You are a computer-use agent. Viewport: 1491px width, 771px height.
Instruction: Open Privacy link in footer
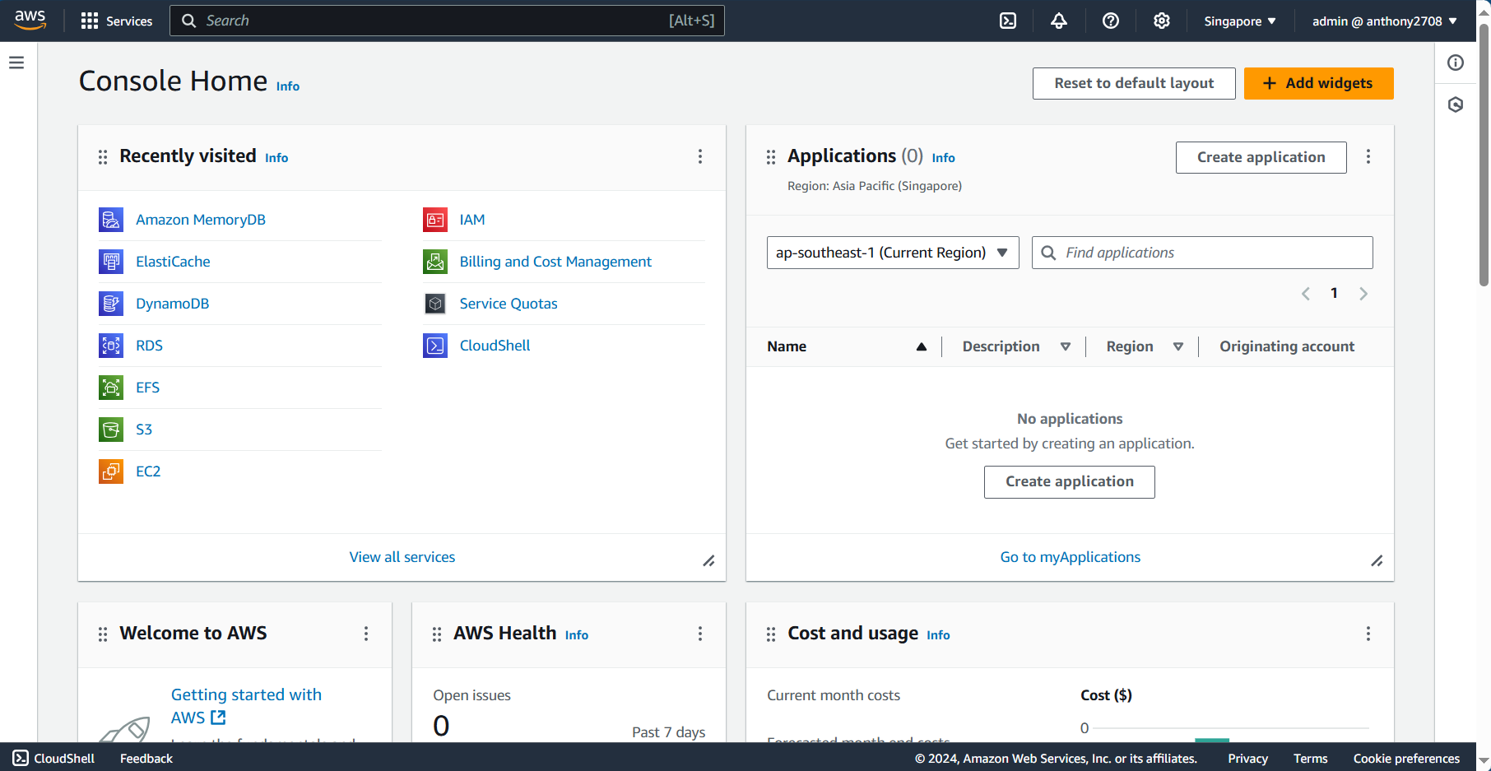(1247, 759)
